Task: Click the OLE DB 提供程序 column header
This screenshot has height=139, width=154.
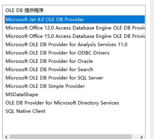Action: tap(24, 10)
